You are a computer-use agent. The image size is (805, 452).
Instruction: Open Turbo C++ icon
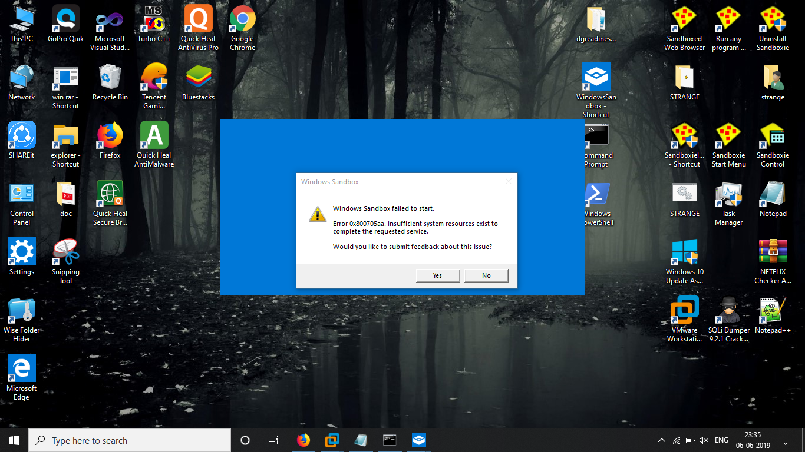click(154, 25)
